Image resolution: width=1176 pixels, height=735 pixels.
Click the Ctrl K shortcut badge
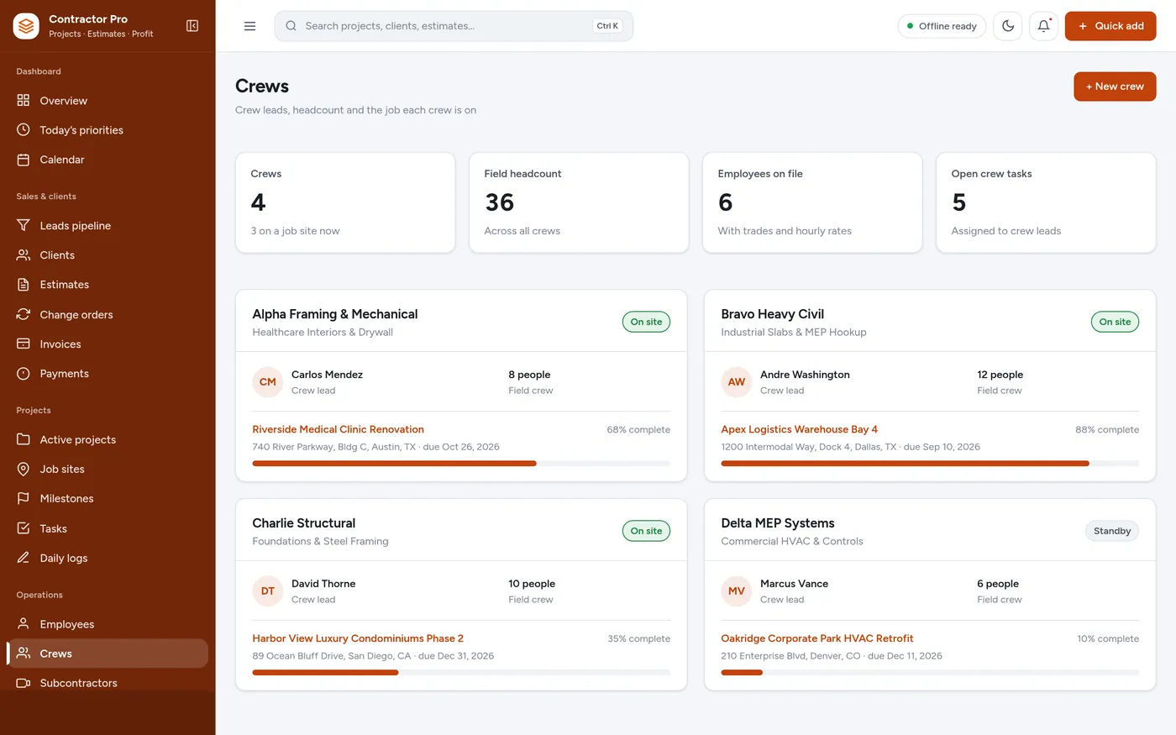[607, 26]
